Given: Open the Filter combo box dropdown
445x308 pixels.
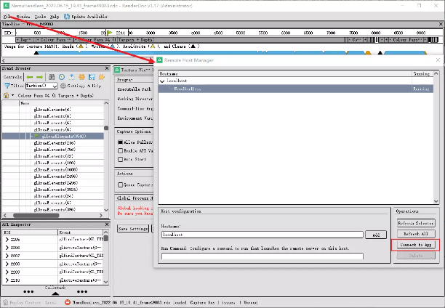Looking at the screenshot, I should click(x=55, y=86).
